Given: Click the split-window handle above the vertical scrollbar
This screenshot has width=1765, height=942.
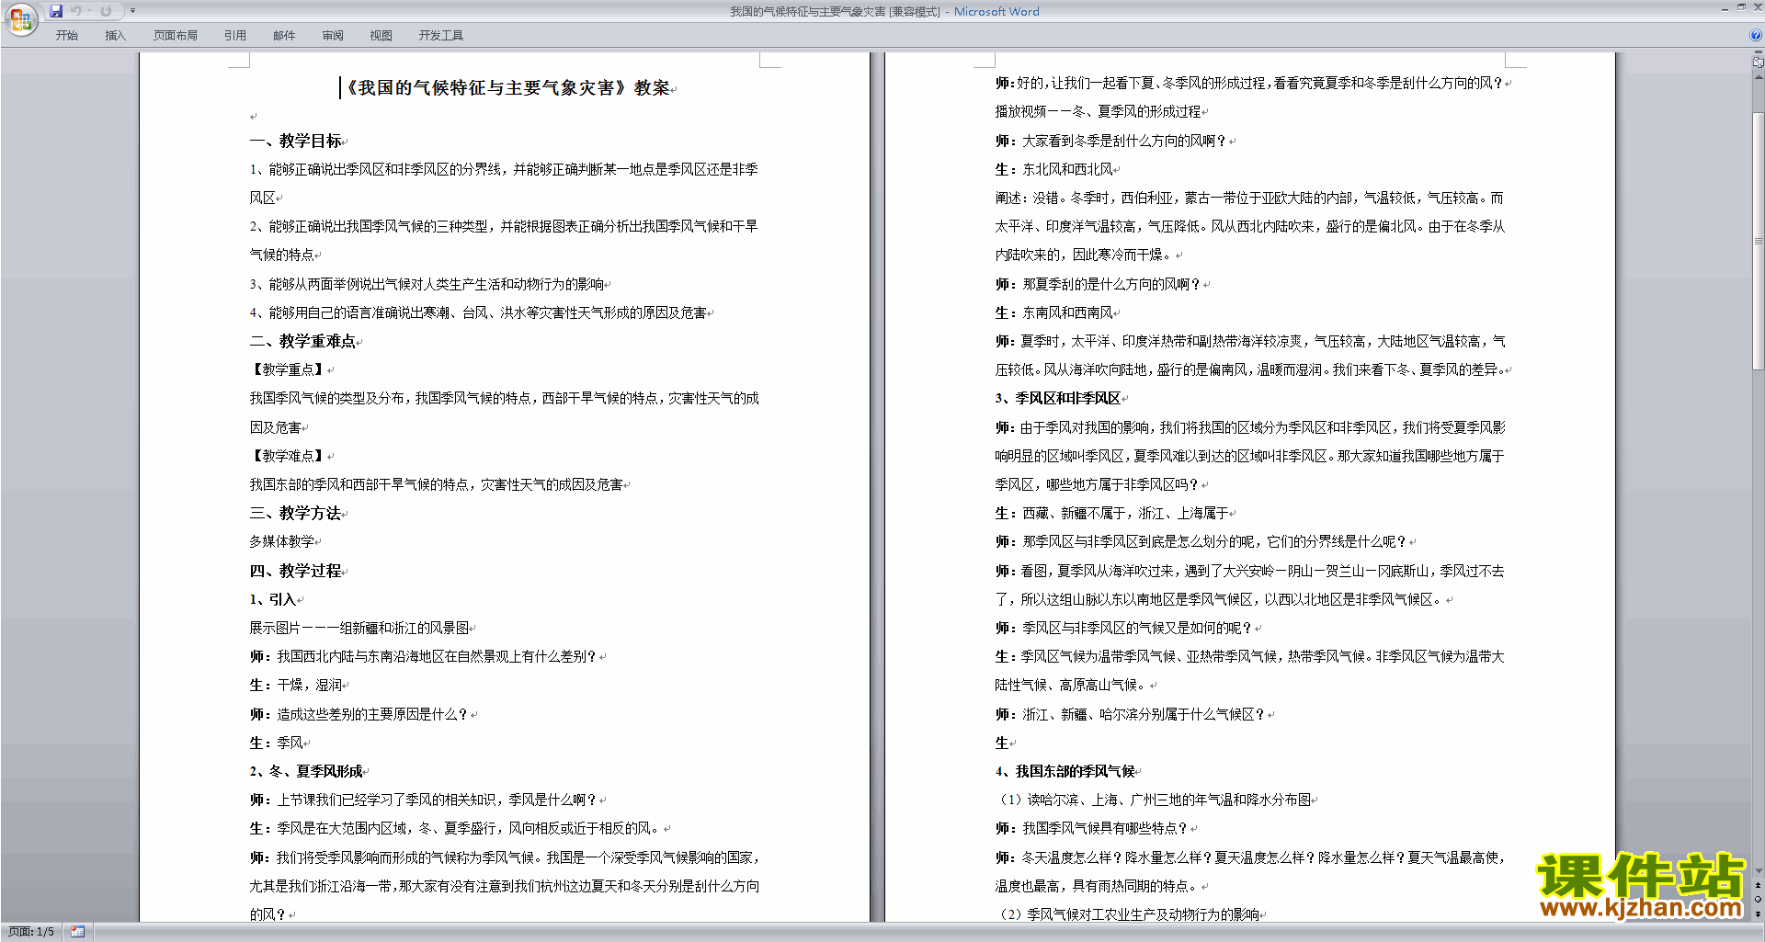Looking at the screenshot, I should (1759, 53).
